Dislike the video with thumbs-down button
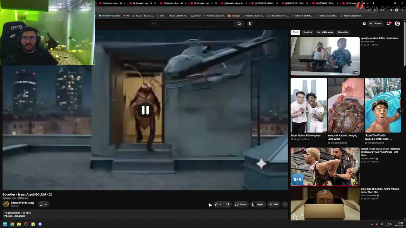The height and width of the screenshot is (228, 406). pyautogui.click(x=227, y=205)
